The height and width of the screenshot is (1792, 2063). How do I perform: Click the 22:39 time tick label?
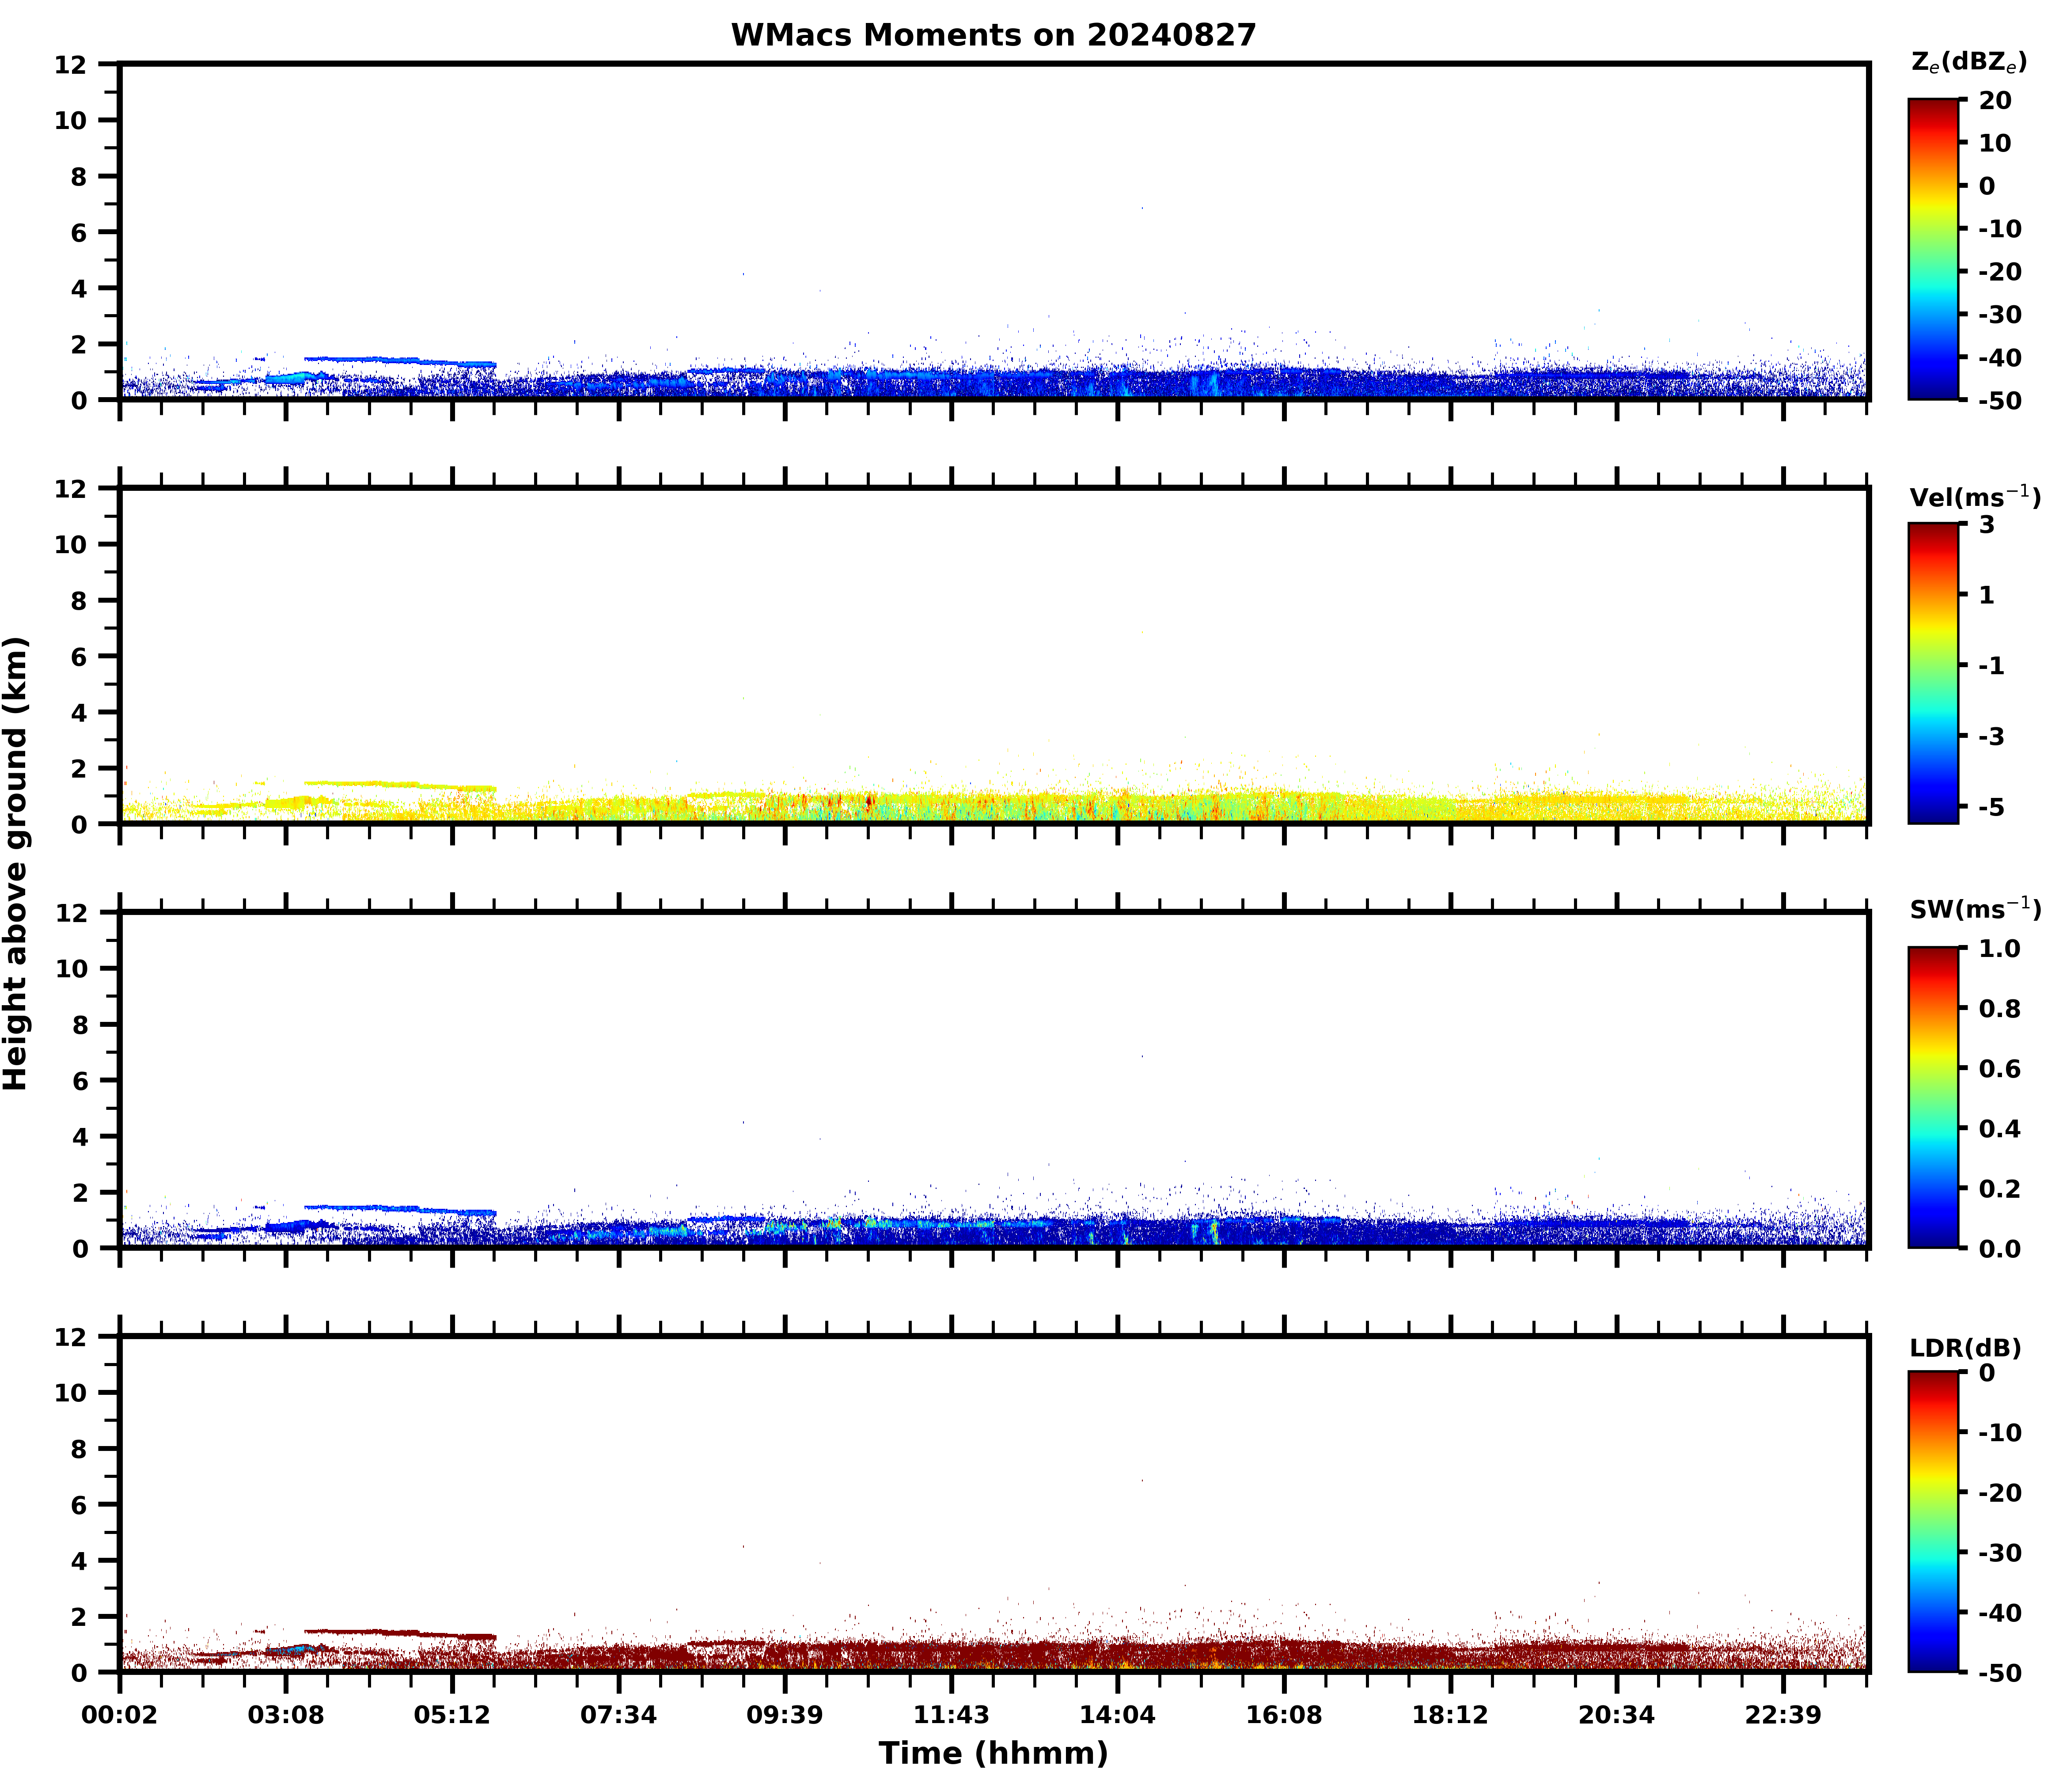pyautogui.click(x=1783, y=1716)
